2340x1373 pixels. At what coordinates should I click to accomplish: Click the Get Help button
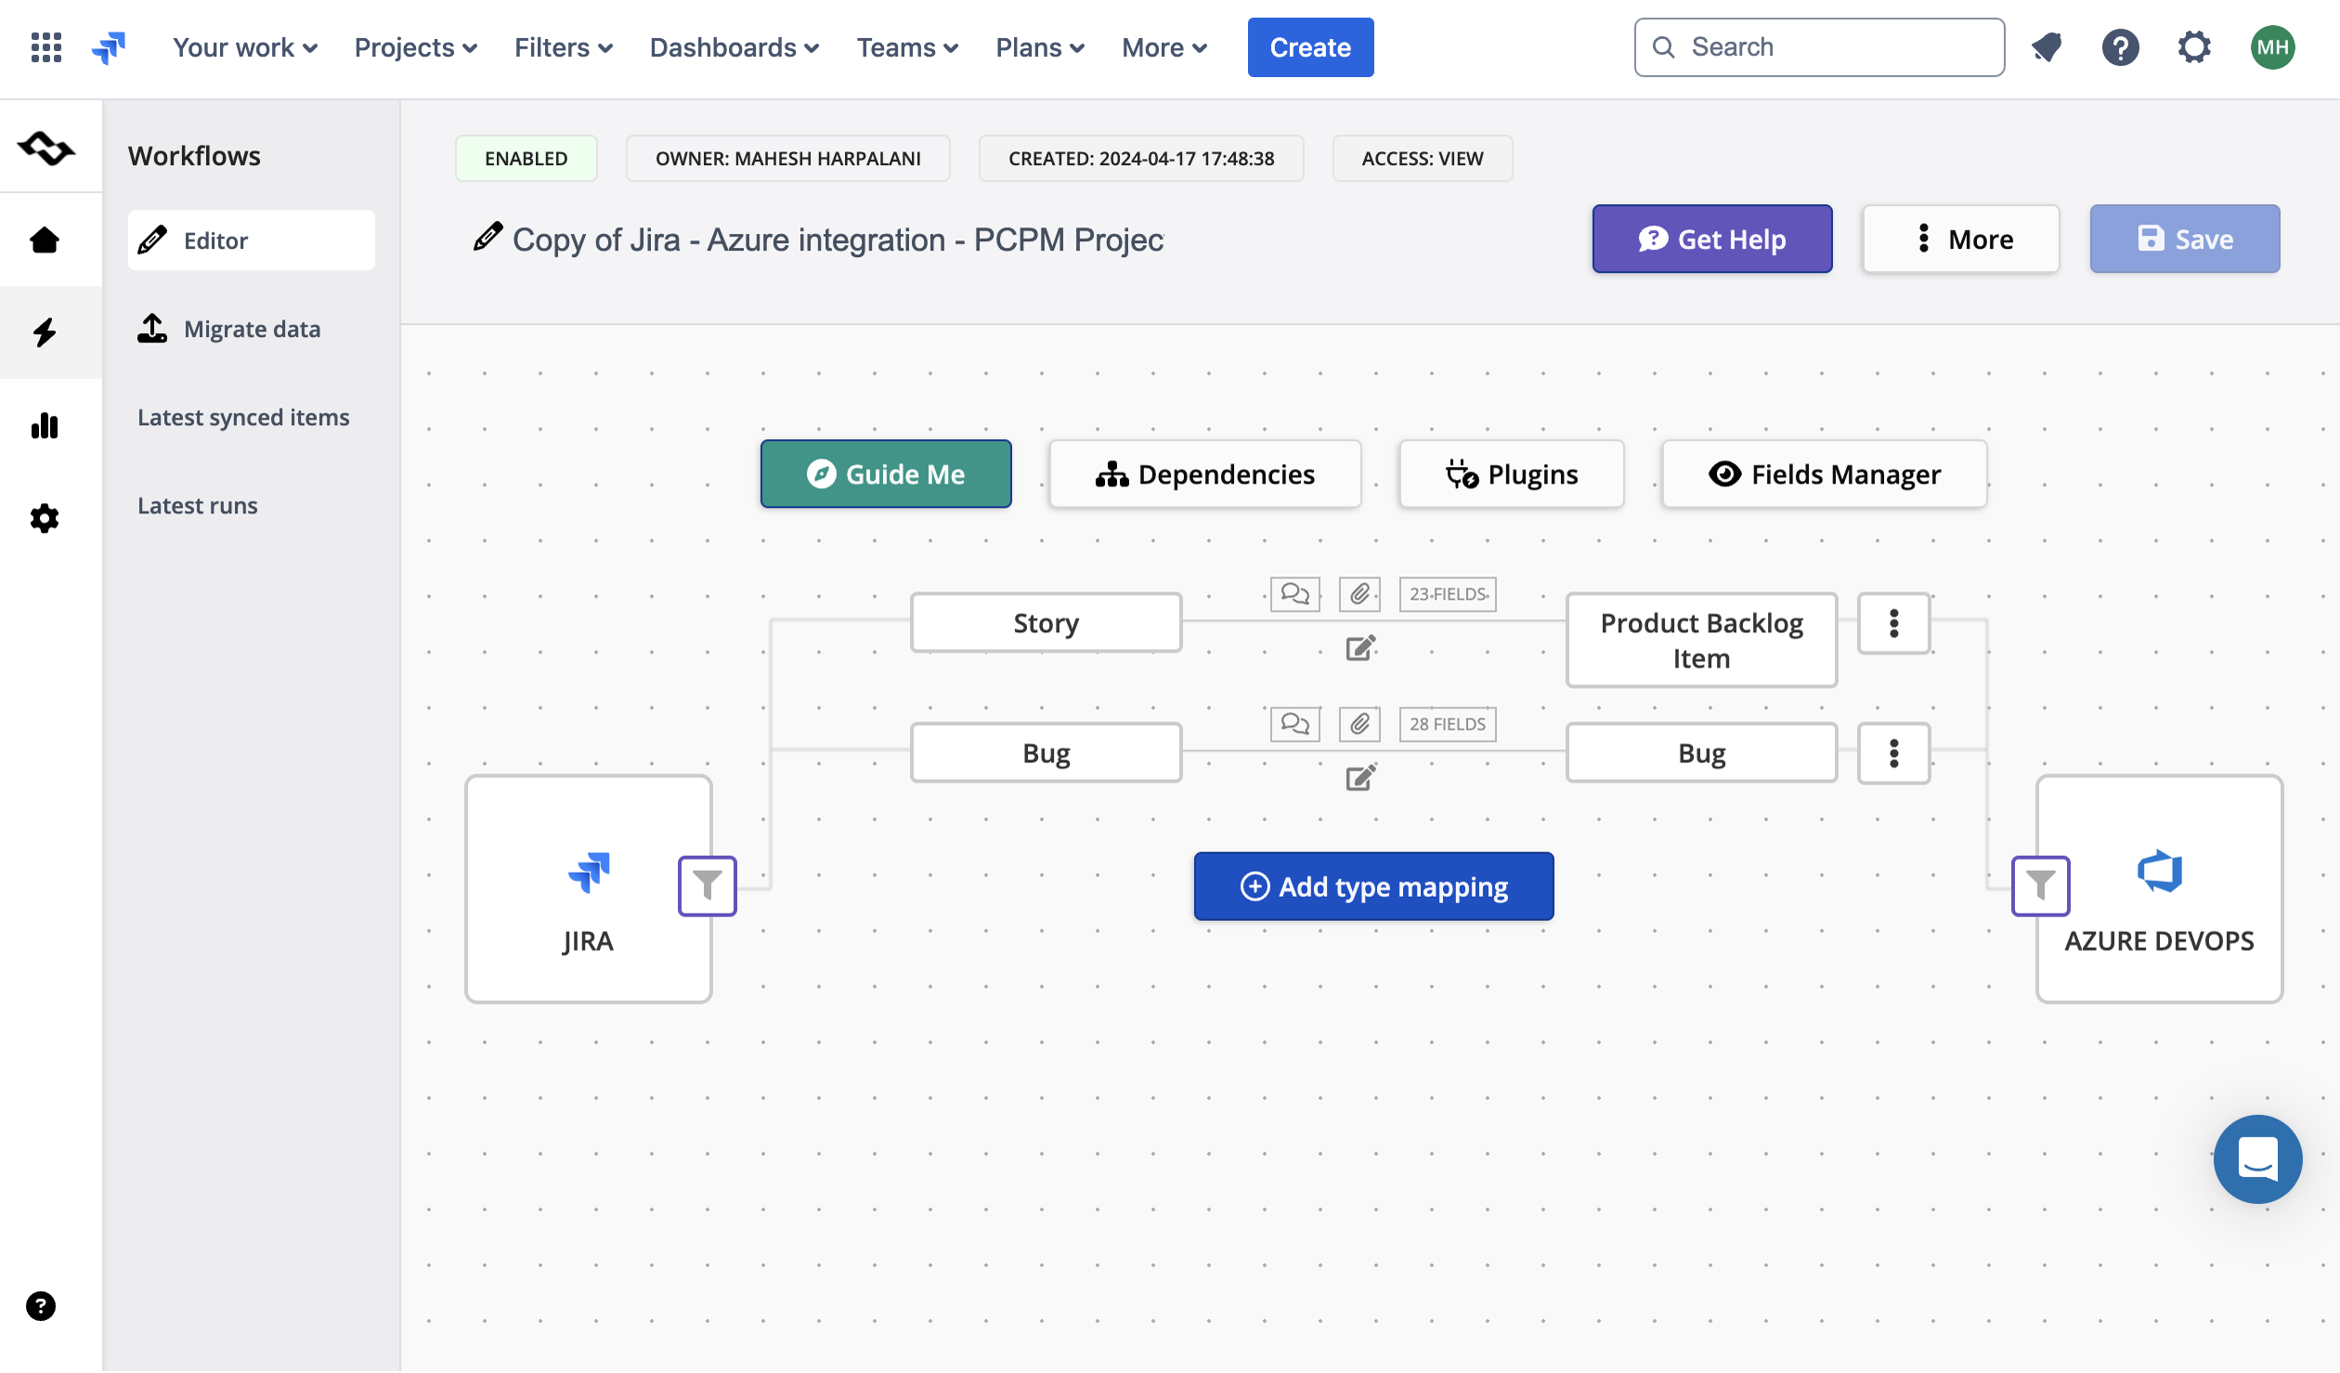(1712, 239)
